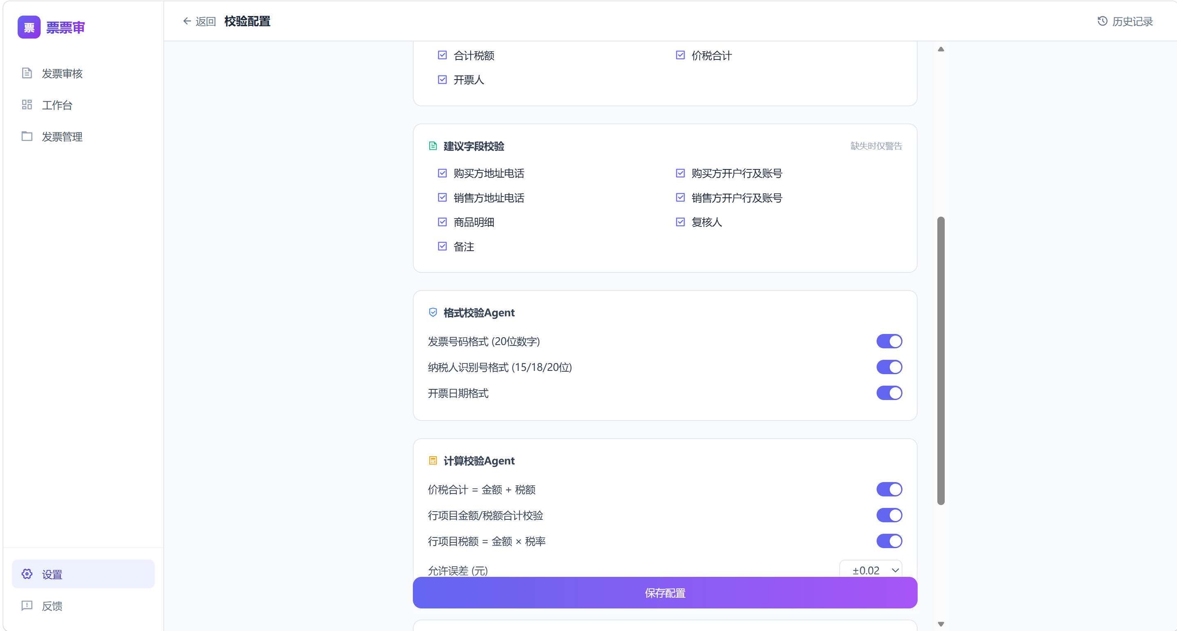Image resolution: width=1177 pixels, height=631 pixels.
Task: Toggle the 备注 checkbox
Action: click(442, 246)
